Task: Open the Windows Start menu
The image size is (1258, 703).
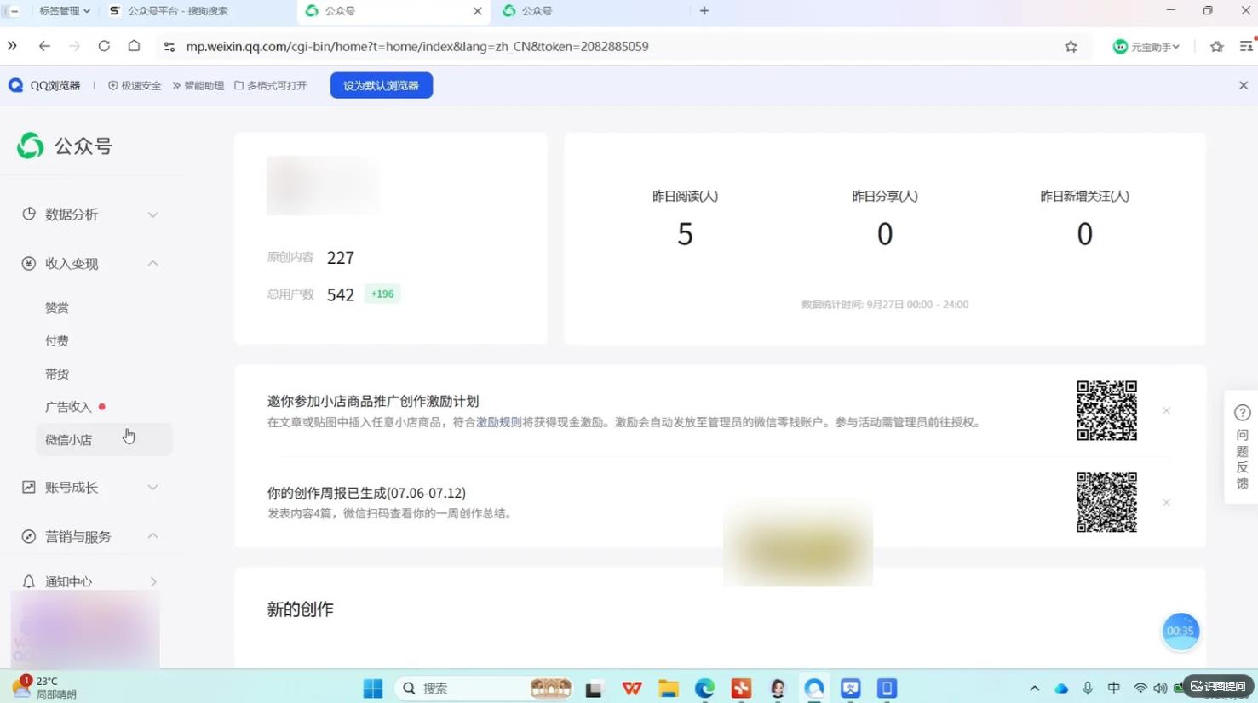Action: pos(373,689)
